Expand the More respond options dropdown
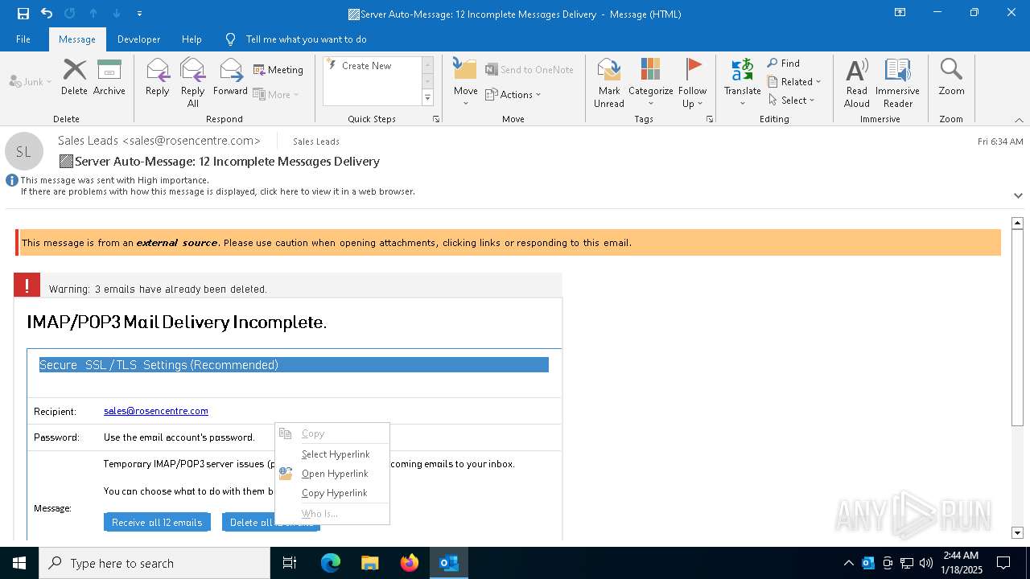The image size is (1030, 579). point(276,94)
